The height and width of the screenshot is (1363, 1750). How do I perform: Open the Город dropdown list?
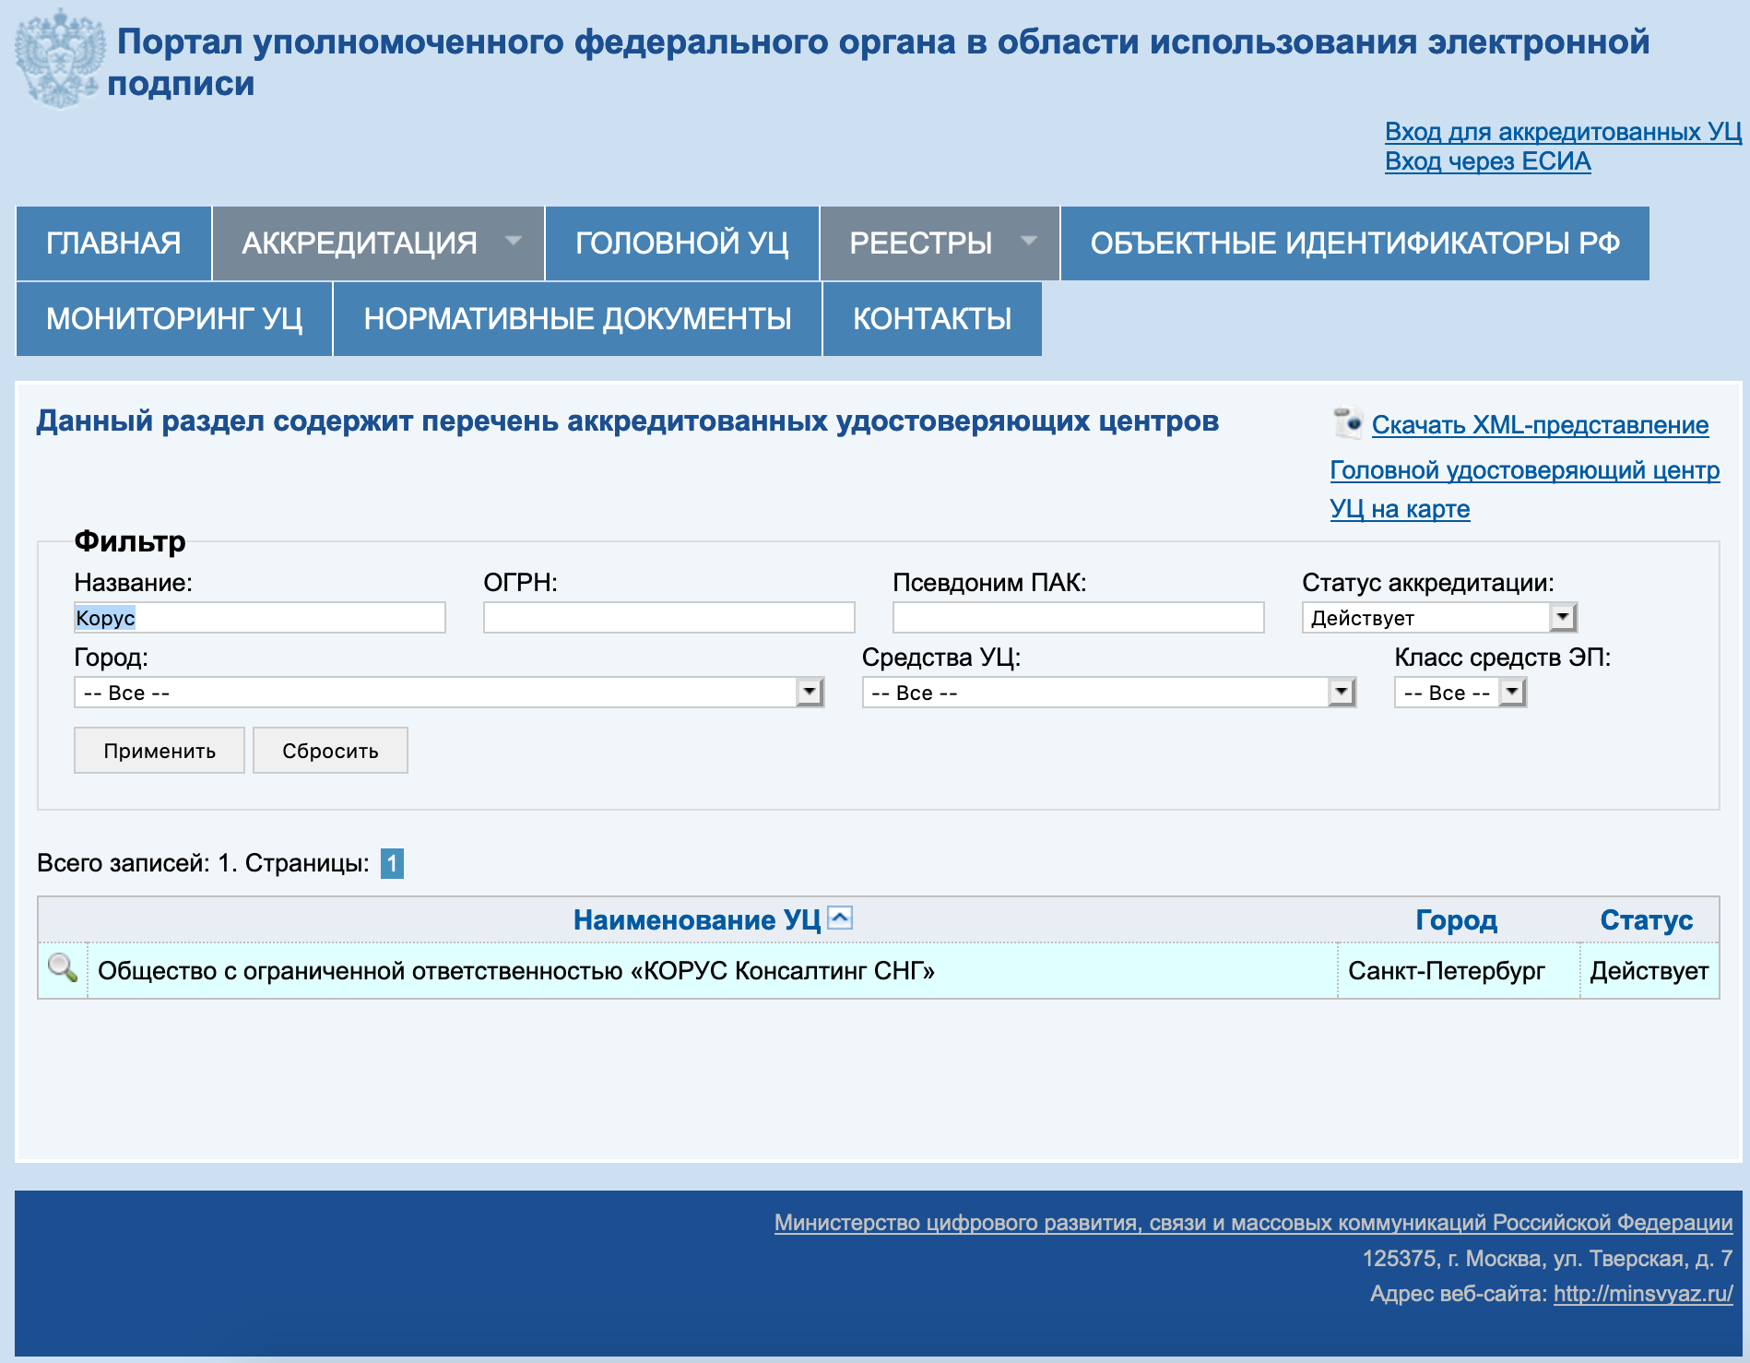pos(448,692)
